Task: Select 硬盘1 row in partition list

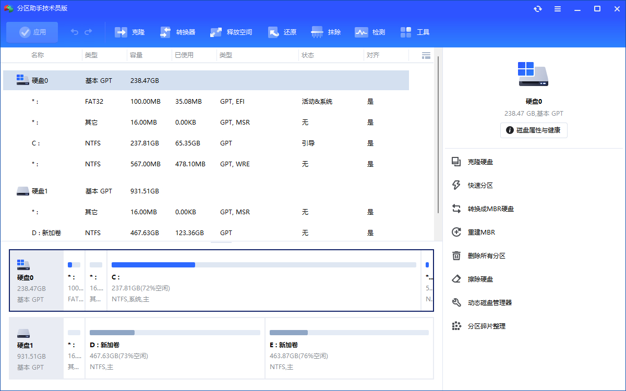Action: [x=206, y=191]
